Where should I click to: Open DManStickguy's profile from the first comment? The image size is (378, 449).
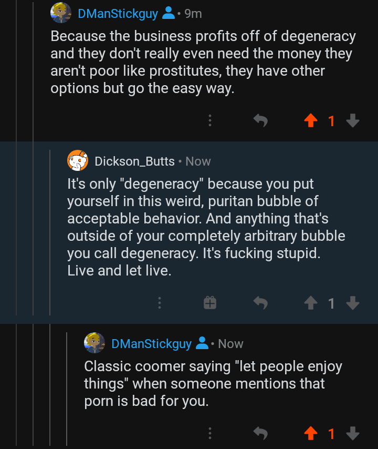(x=118, y=14)
